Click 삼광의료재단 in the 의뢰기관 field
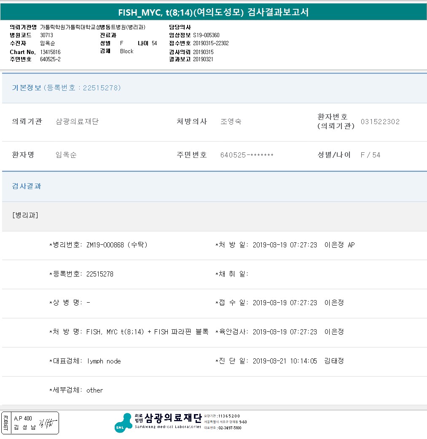The height and width of the screenshot is (439, 427). (x=77, y=122)
